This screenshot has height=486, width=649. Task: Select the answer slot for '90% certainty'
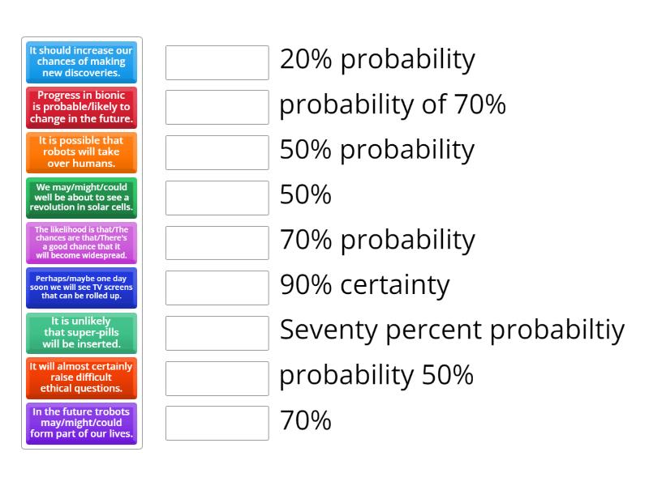[216, 288]
